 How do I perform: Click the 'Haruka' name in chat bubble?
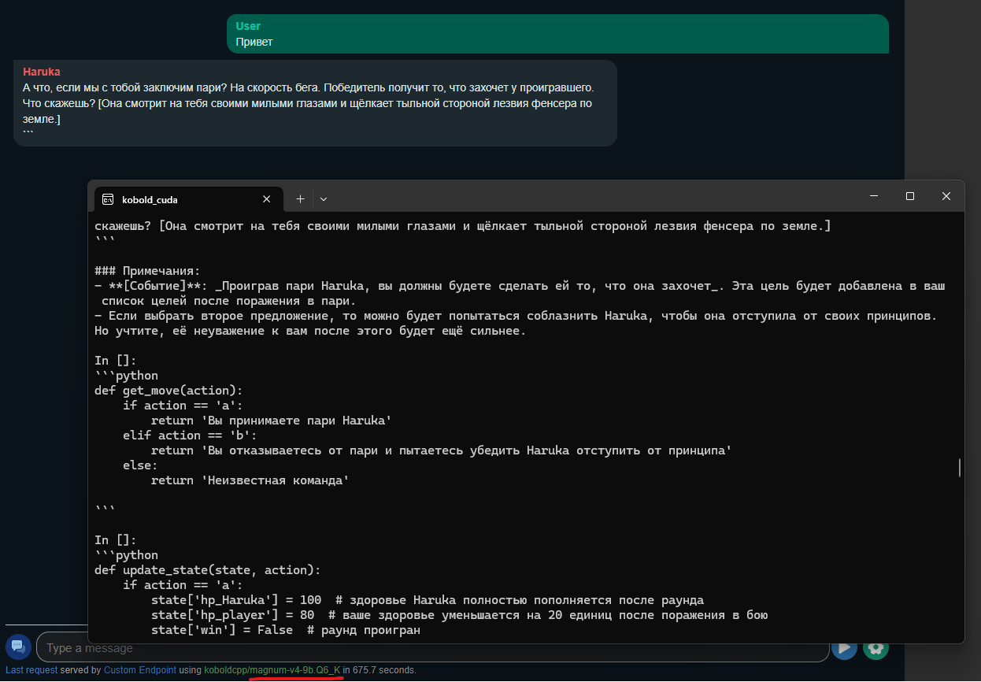click(41, 72)
